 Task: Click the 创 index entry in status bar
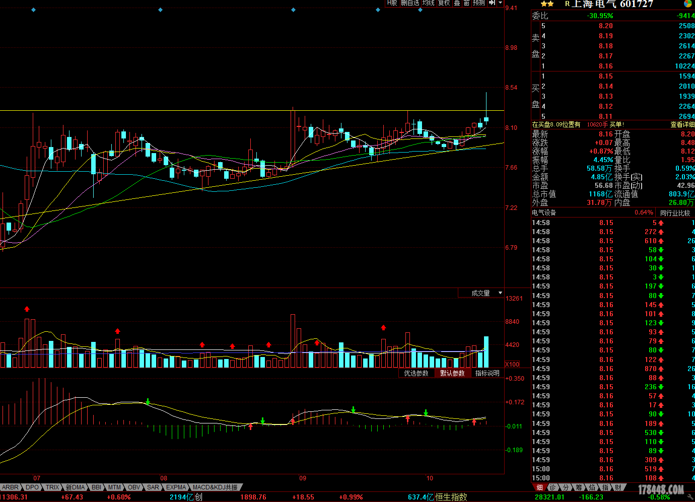(x=198, y=497)
